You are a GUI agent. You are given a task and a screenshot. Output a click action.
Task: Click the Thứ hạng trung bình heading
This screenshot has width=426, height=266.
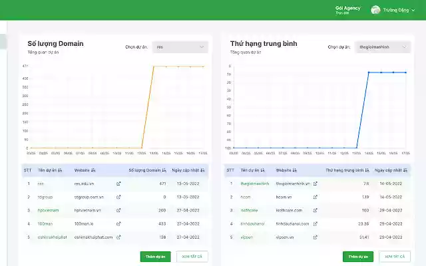(264, 44)
